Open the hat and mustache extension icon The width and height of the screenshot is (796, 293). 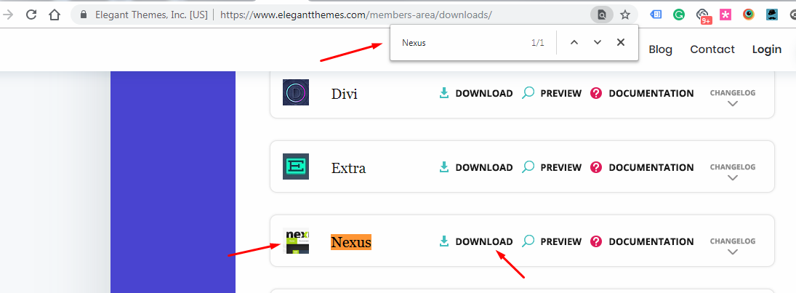click(772, 15)
